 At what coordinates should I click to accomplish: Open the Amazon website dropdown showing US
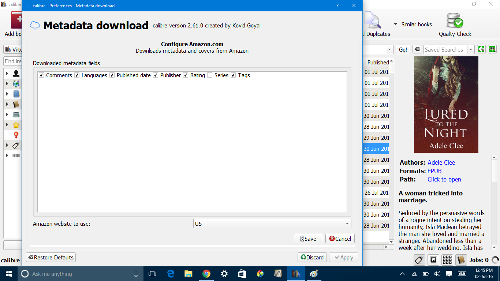[x=272, y=224]
